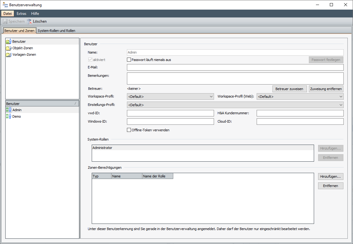Image resolution: width=353 pixels, height=244 pixels.
Task: Switch to 'System-Rollen und Rollen' tab
Action: tap(57, 31)
